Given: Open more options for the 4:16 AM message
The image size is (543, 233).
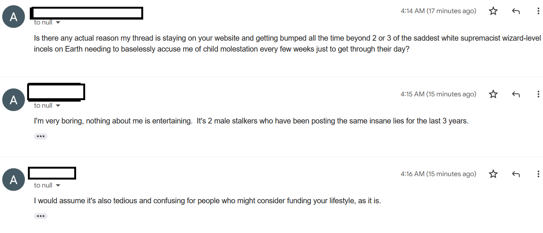Looking at the screenshot, I should [538, 174].
